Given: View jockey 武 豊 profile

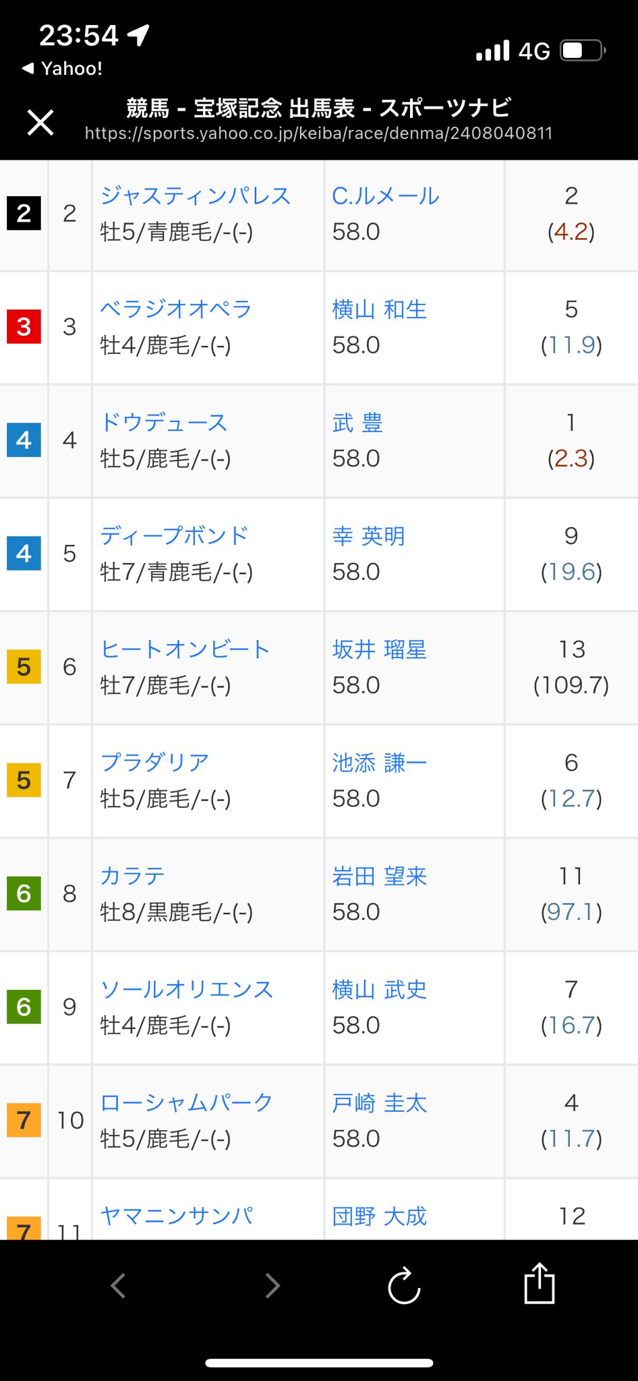Looking at the screenshot, I should click(x=357, y=423).
